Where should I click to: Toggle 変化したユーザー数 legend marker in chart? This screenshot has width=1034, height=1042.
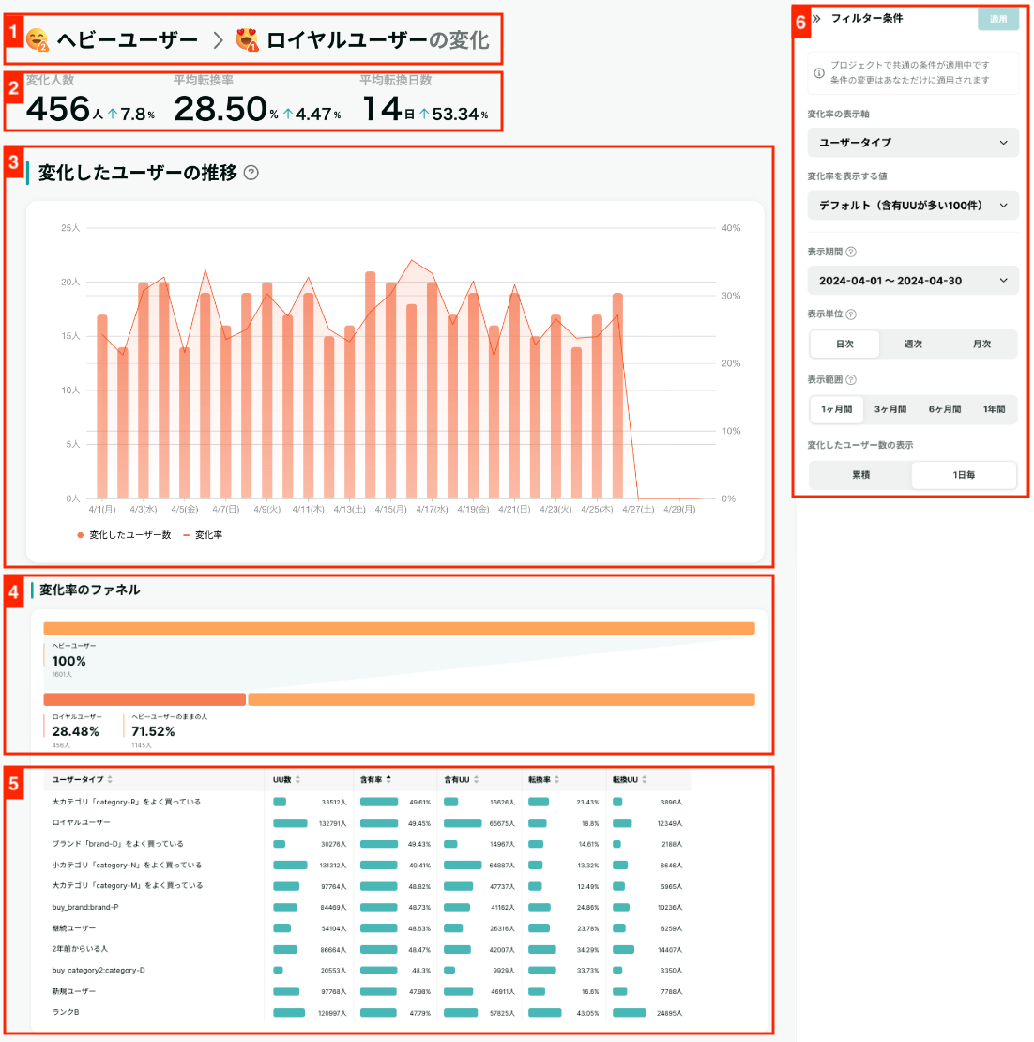point(81,536)
